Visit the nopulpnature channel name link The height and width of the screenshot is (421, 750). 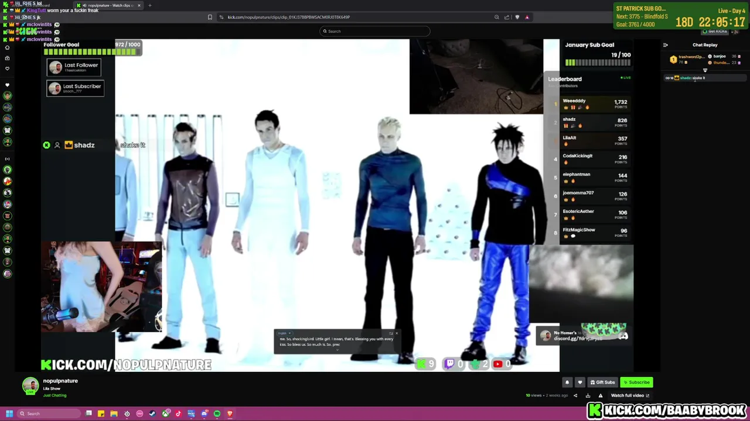[x=60, y=381]
